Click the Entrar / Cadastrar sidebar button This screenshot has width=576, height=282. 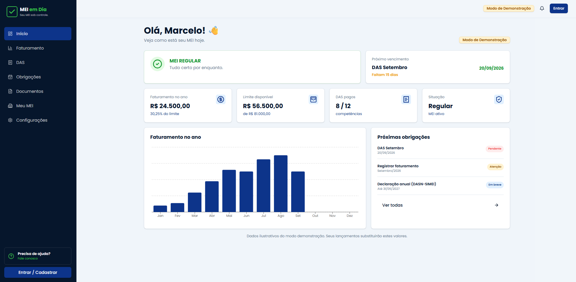(38, 272)
